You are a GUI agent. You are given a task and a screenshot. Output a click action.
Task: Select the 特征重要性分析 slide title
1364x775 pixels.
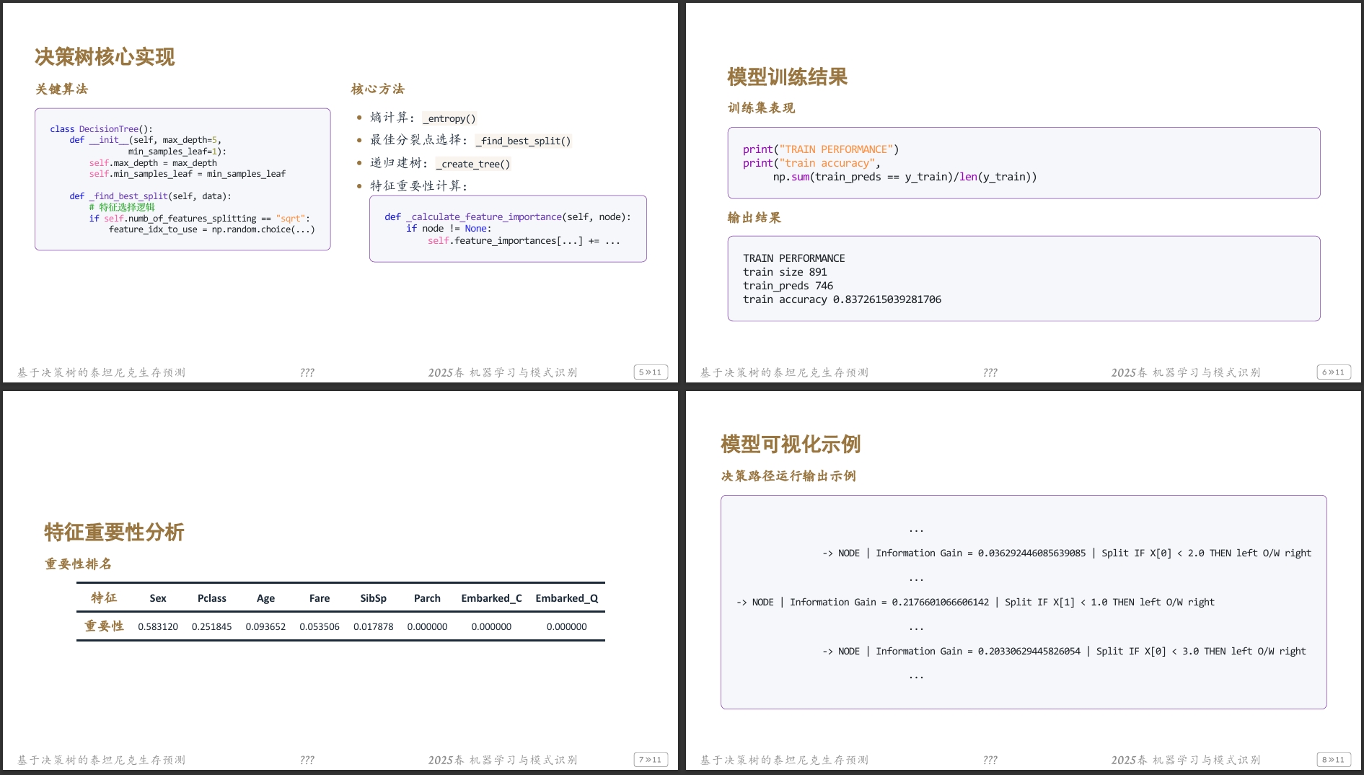coord(114,533)
